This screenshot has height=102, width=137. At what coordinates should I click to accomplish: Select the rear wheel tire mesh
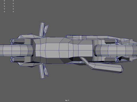point(116,51)
